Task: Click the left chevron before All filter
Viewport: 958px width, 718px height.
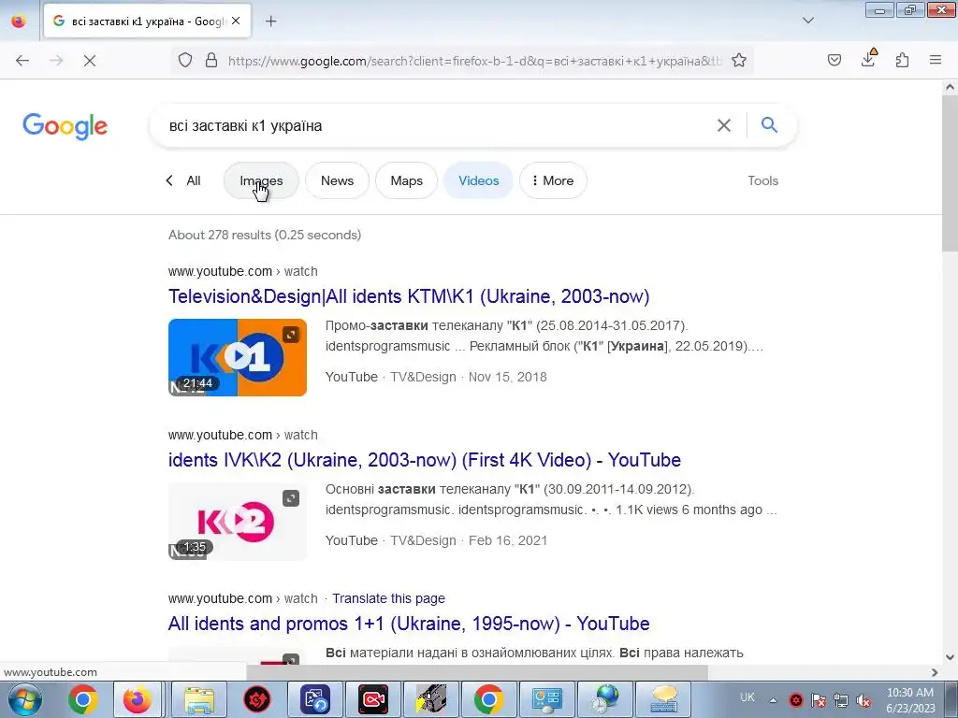Action: 169,180
